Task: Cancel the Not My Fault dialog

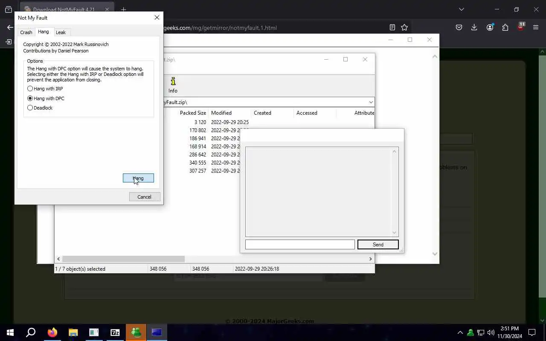Action: [x=145, y=197]
